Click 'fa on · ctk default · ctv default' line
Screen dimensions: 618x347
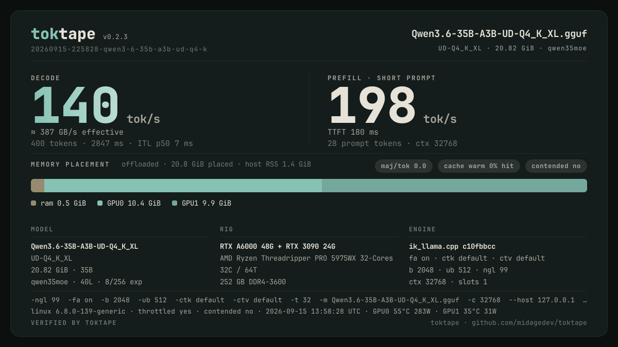point(477,258)
